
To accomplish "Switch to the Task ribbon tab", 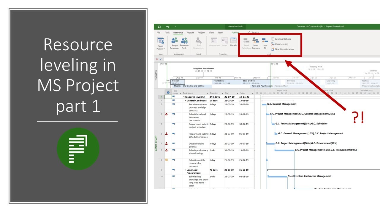I will 167,33.
